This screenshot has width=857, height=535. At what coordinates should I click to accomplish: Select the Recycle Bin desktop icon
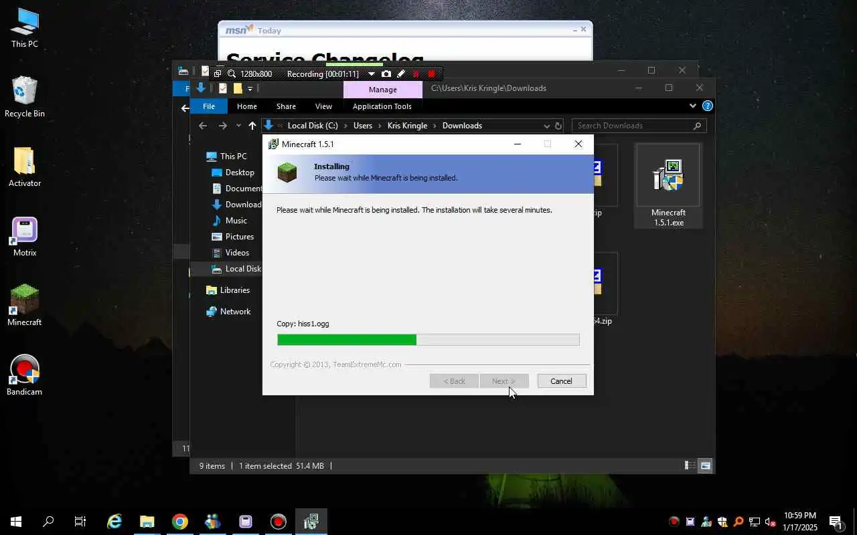25,98
